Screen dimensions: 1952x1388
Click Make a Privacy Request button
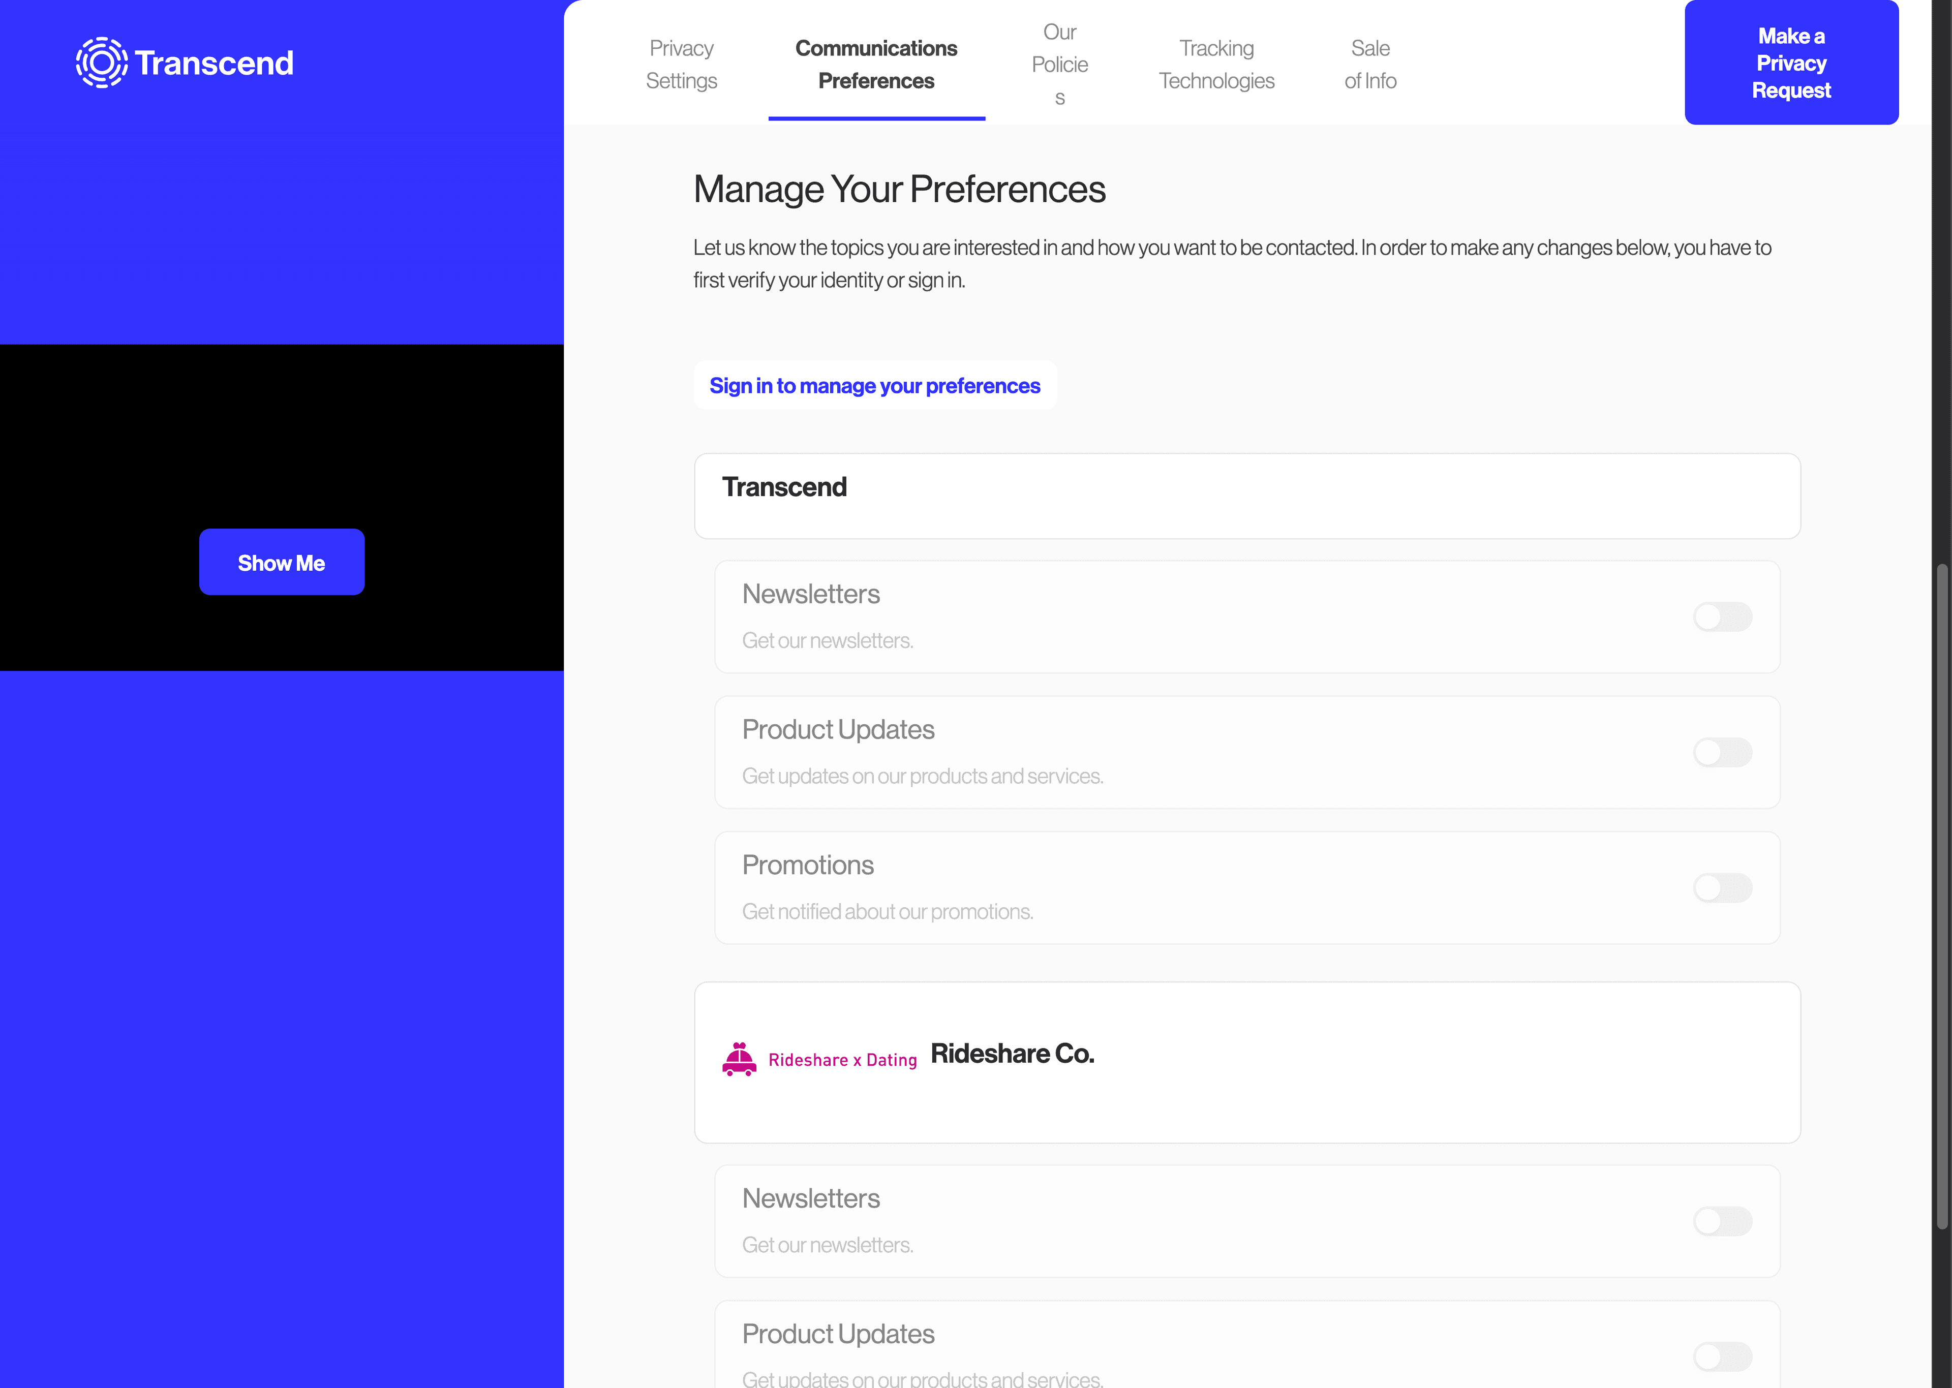(1790, 63)
